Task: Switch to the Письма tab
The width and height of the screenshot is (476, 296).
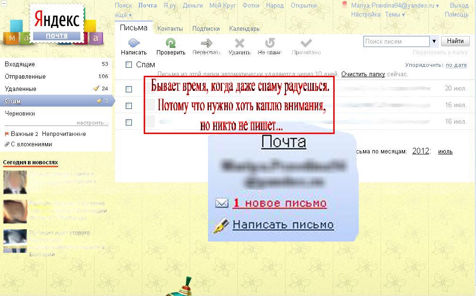Action: click(134, 27)
